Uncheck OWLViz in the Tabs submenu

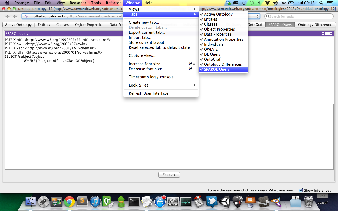223,49
